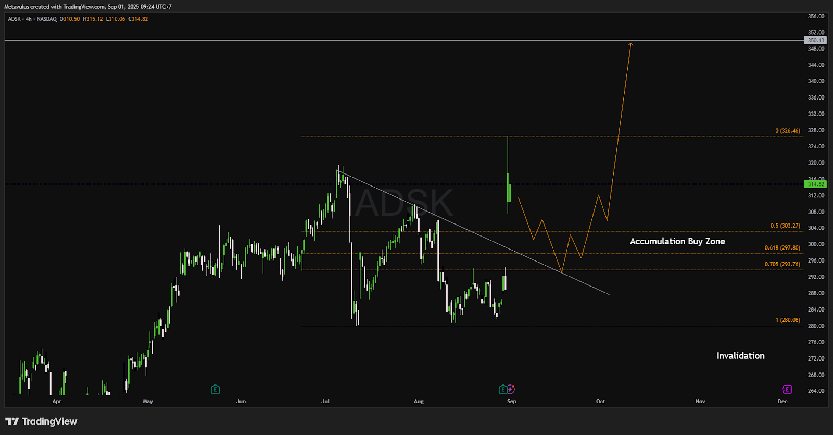Click the '0.618 (297.80)' Fibonacci level label
This screenshot has height=435, width=833.
pos(782,248)
